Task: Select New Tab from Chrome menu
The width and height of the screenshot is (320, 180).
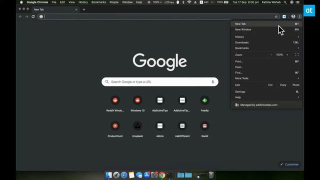Action: coord(266,24)
